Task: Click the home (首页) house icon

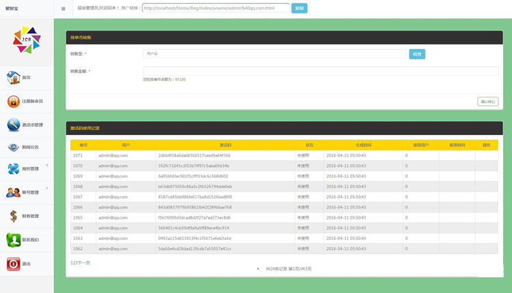Action: coord(14,78)
